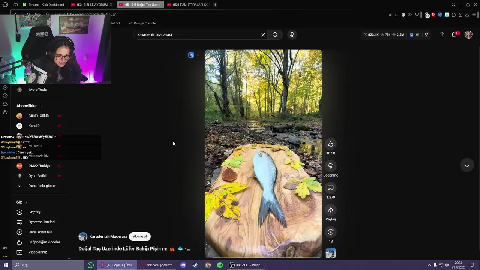Screen dimensions: 480x270
Task: Go to the next Short with down arrow
Action: click(x=467, y=165)
